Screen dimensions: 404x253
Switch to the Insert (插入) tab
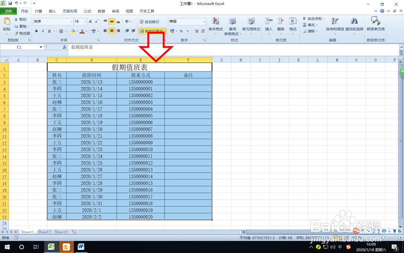52,11
